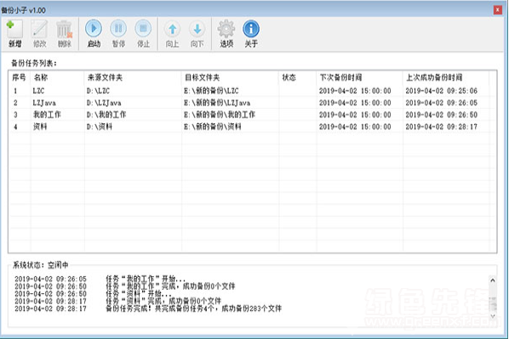The image size is (509, 339).
Task: Click source folder D:\LZJava
Action: tap(104, 103)
